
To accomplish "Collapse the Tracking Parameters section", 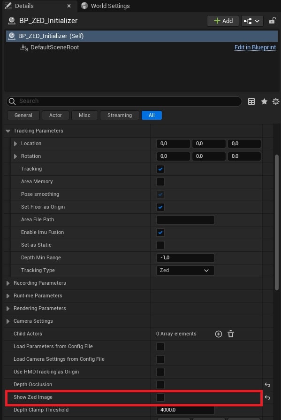I will click(8, 131).
